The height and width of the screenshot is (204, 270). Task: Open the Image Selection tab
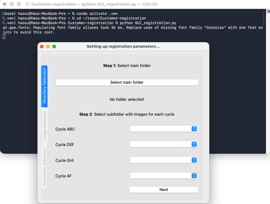pos(45,126)
